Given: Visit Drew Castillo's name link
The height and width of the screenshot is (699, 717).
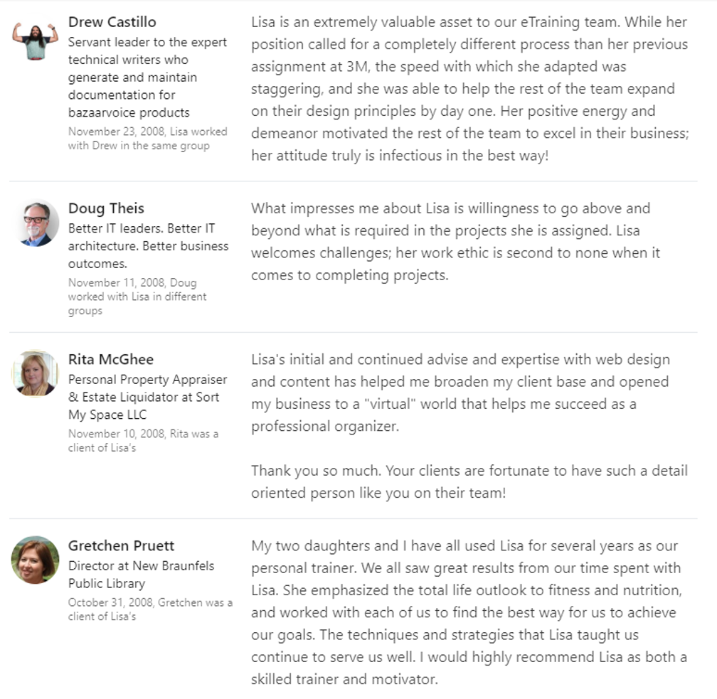Looking at the screenshot, I should pyautogui.click(x=112, y=22).
